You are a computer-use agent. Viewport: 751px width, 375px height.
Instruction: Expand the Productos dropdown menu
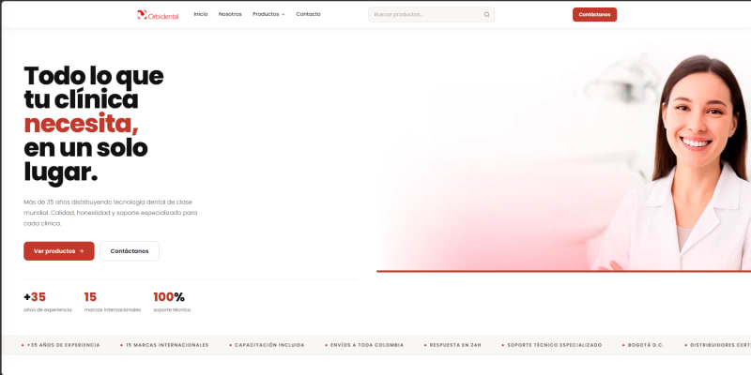(268, 14)
